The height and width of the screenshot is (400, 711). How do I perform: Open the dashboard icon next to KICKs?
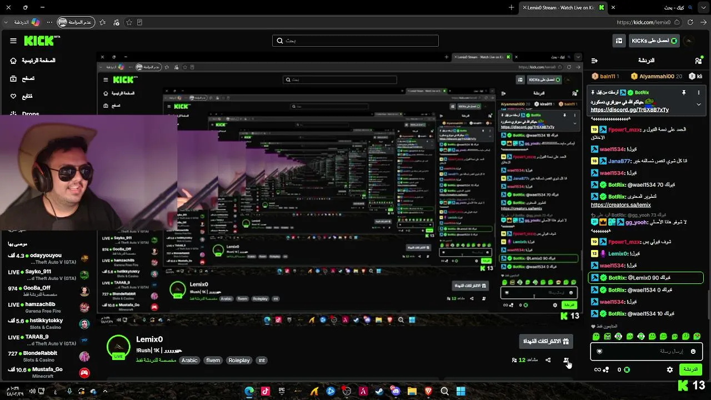click(x=619, y=41)
